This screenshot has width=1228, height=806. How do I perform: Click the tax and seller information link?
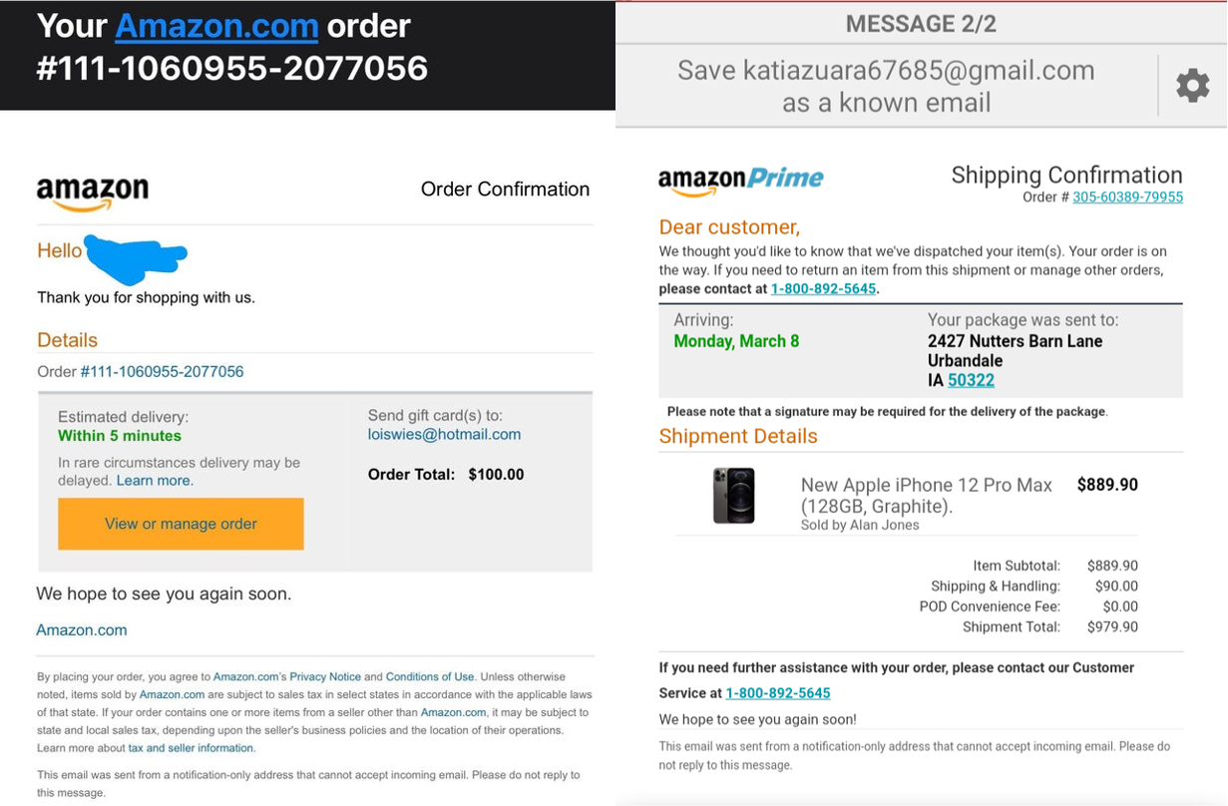[x=191, y=748]
